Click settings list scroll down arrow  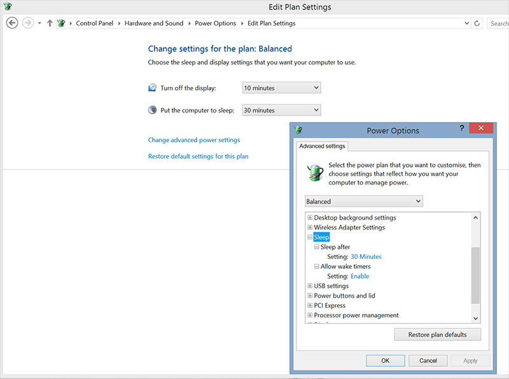(x=475, y=318)
